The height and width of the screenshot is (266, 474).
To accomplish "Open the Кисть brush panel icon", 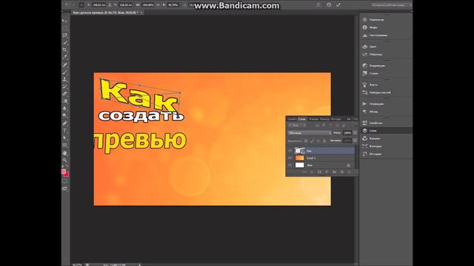I will (x=365, y=85).
